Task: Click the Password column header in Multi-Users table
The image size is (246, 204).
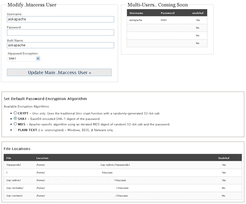Action: click(x=167, y=13)
